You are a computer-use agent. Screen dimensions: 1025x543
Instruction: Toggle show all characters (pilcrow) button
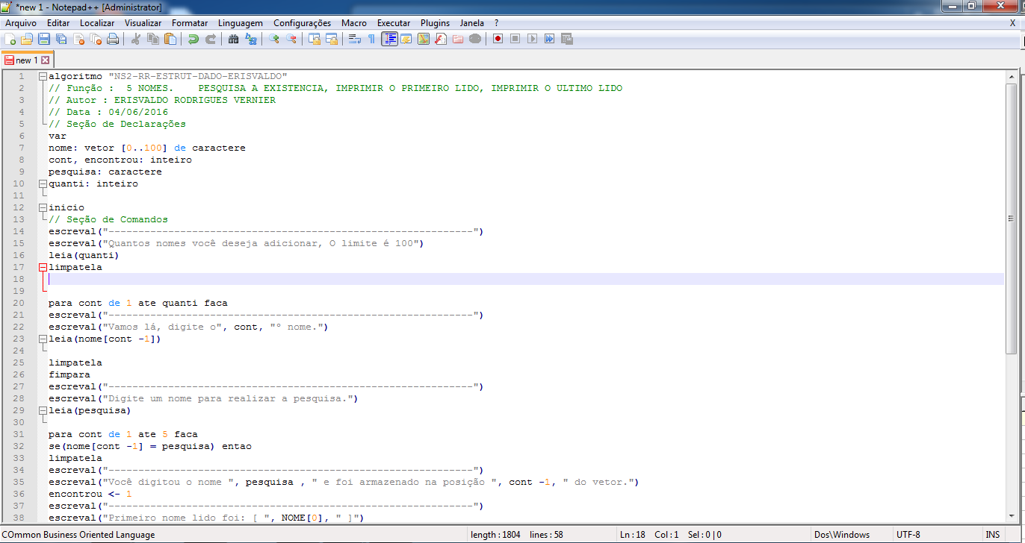click(371, 39)
